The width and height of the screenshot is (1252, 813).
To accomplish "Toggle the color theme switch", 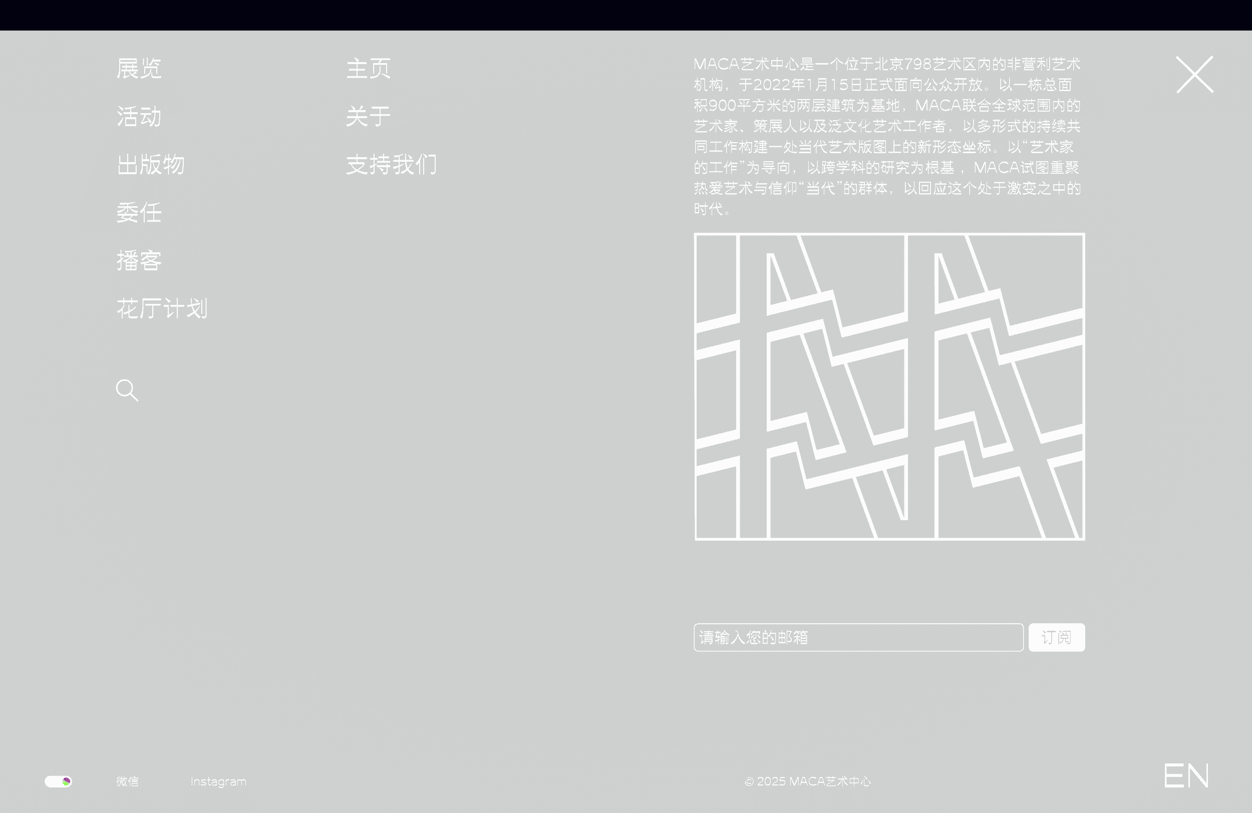I will (59, 781).
